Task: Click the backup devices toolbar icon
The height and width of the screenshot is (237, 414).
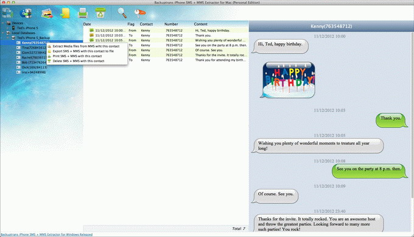Action: pyautogui.click(x=7, y=13)
